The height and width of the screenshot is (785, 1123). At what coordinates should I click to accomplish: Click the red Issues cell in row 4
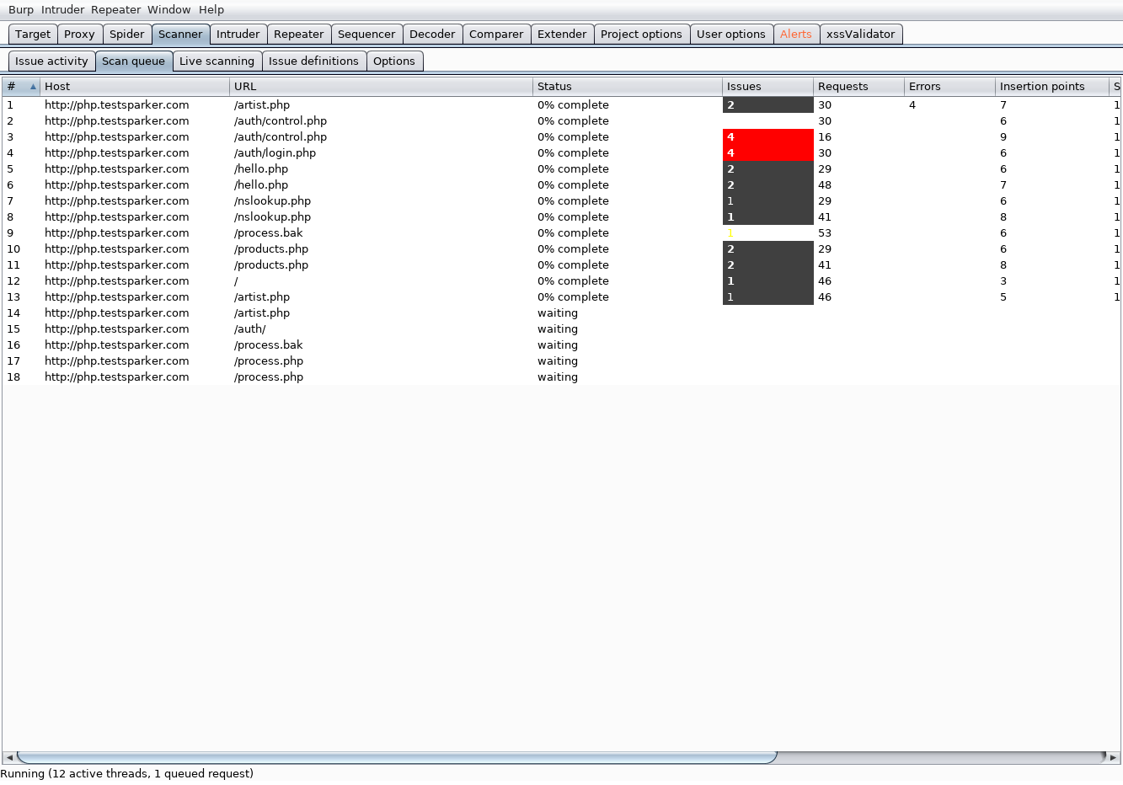(768, 153)
